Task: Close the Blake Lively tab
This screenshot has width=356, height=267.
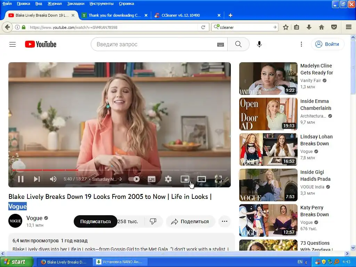Action: pos(73,15)
